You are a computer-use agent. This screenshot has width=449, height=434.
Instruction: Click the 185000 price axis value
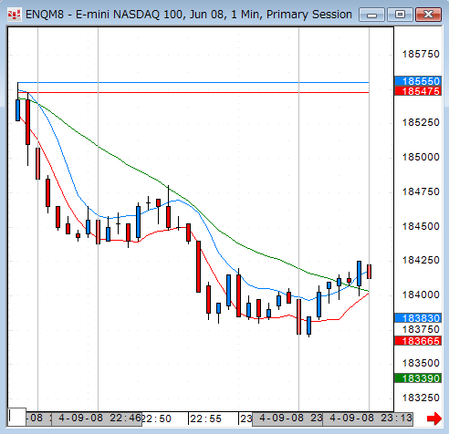point(421,157)
